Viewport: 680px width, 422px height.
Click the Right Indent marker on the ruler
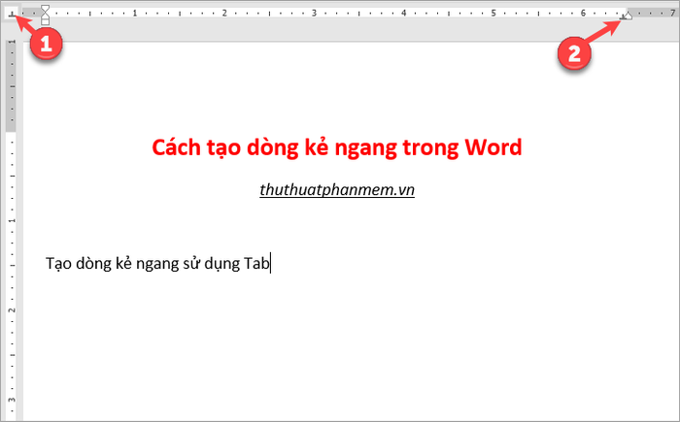[x=628, y=16]
